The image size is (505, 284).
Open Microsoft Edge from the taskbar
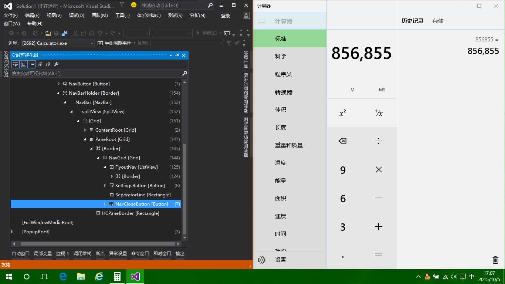click(63, 276)
